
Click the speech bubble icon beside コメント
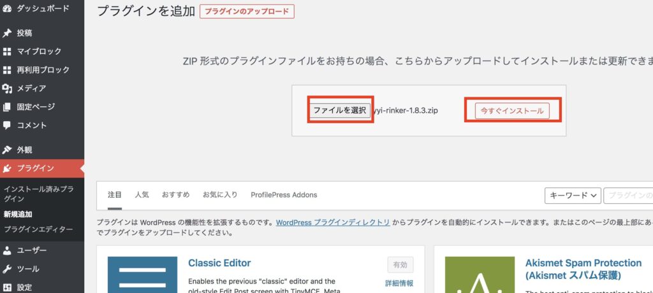[x=6, y=125]
